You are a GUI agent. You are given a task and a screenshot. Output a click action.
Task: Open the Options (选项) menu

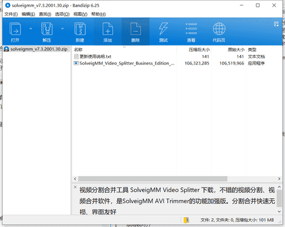coord(62,14)
